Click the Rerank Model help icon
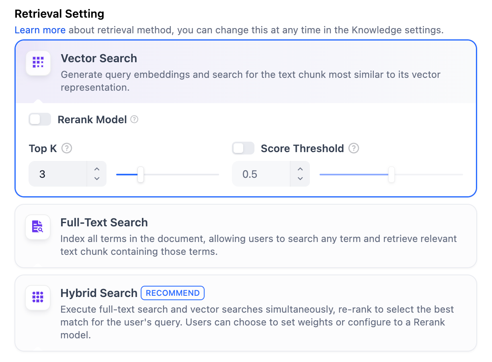The width and height of the screenshot is (492, 362). 135,120
